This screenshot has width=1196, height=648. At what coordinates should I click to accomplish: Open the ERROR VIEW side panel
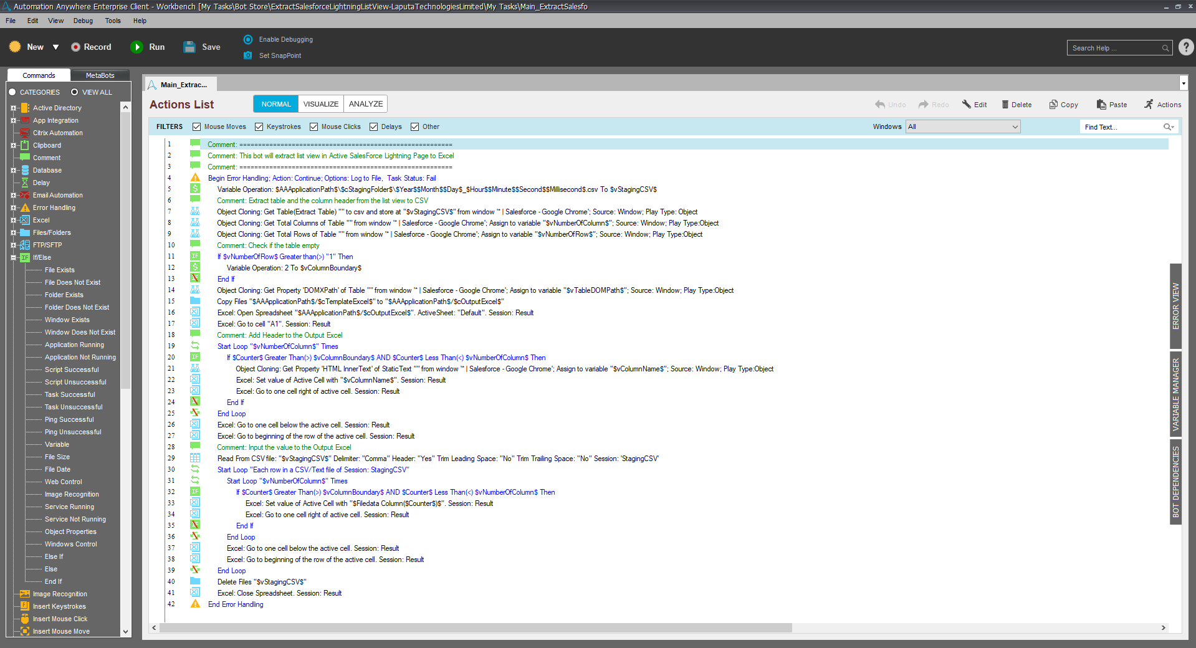1176,306
